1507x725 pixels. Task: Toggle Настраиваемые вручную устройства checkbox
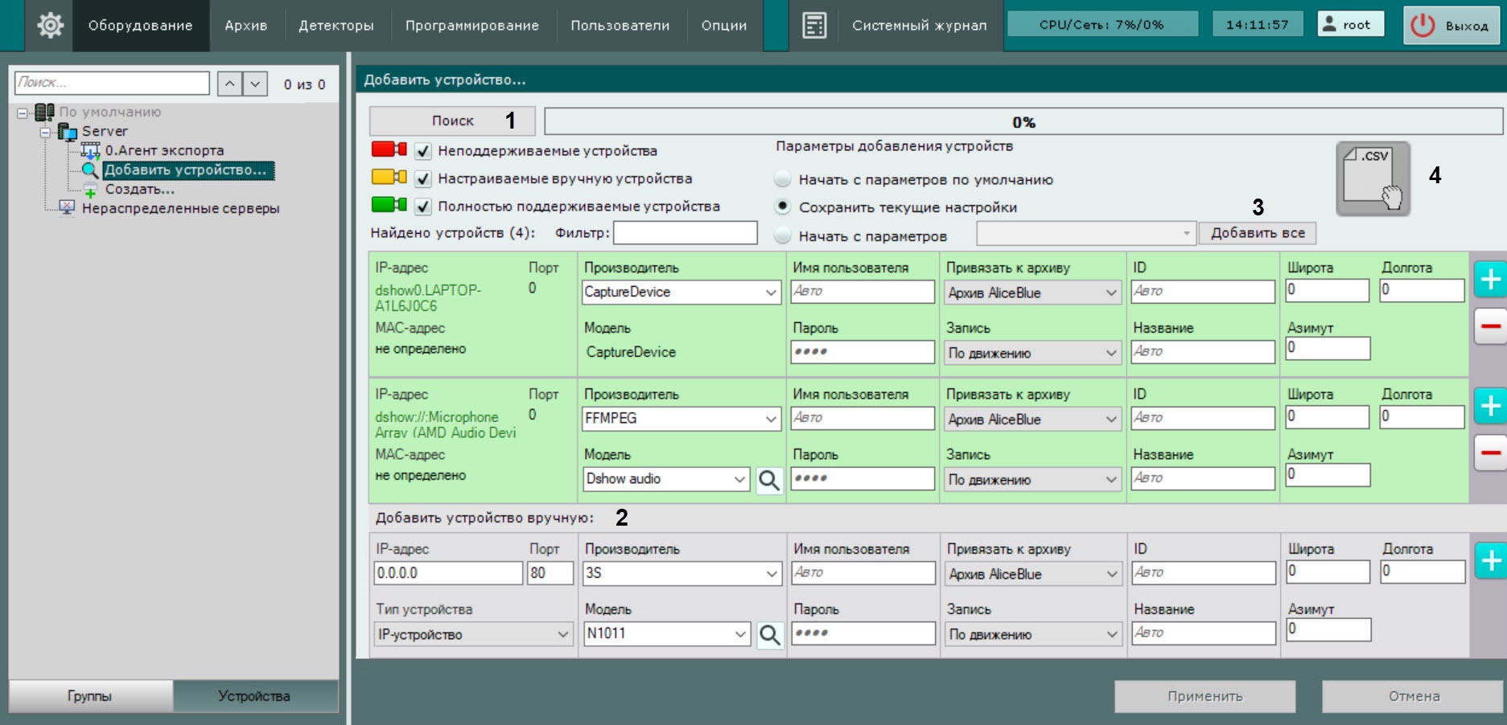pyautogui.click(x=423, y=178)
